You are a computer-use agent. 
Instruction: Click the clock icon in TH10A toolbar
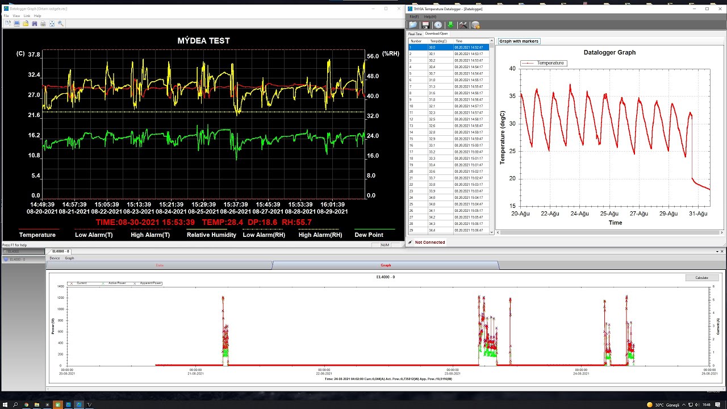438,25
